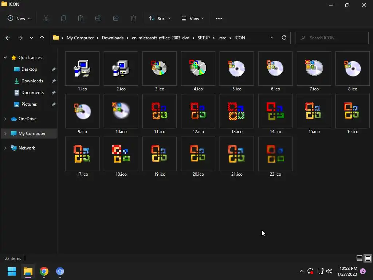Click the Rename icon in toolbar
The height and width of the screenshot is (280, 373).
click(98, 18)
